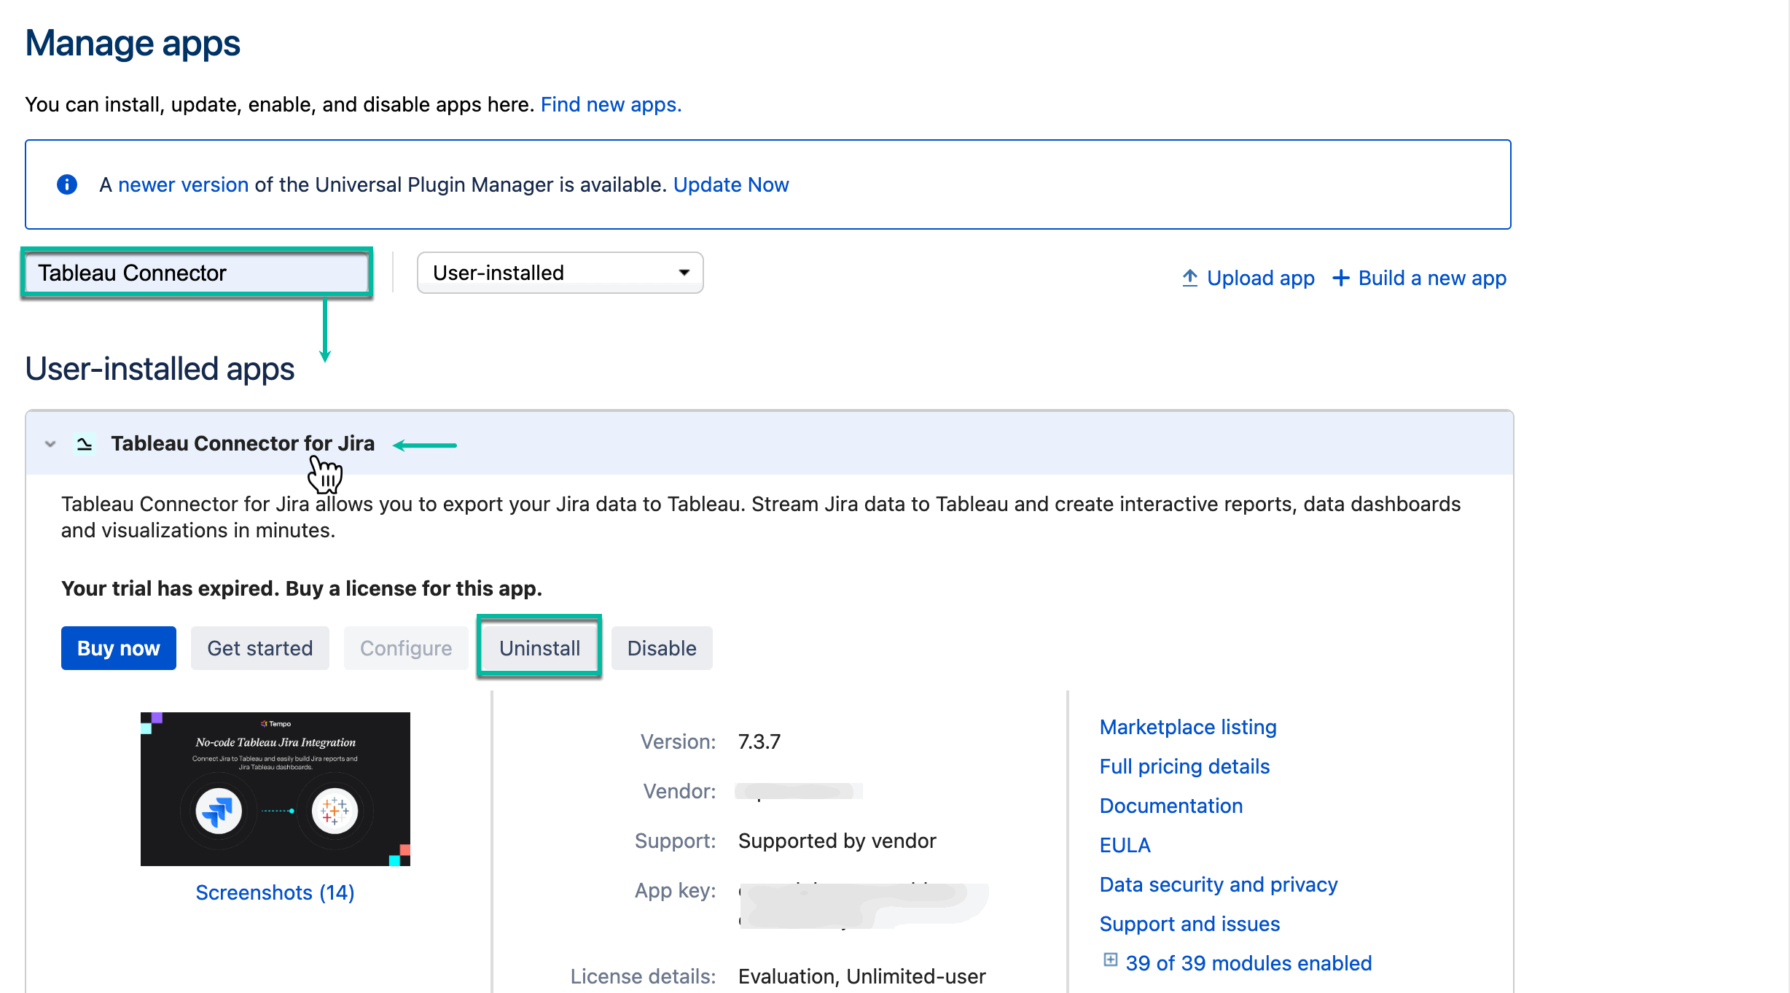This screenshot has height=993, width=1790.
Task: Click the Get started button
Action: pyautogui.click(x=259, y=647)
